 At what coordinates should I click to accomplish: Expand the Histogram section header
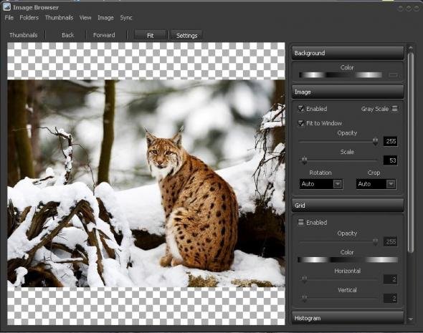[348, 318]
